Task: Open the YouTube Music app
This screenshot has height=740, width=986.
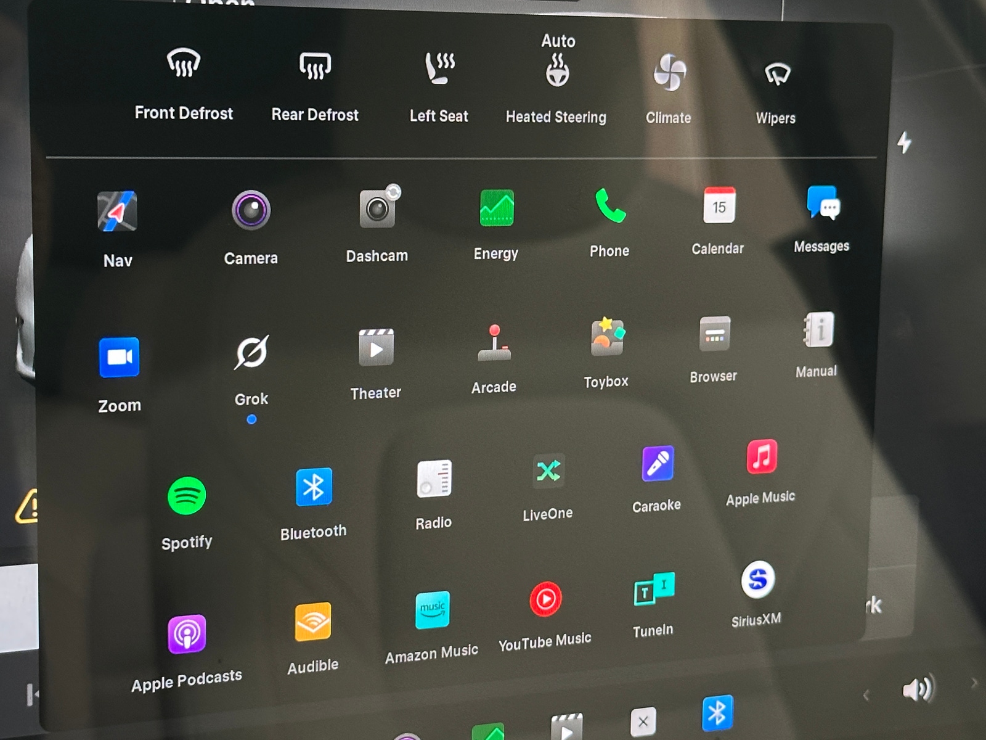Action: coord(546,599)
